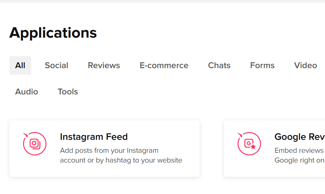This screenshot has height=194, width=325.
Task: Select the Video category
Action: (305, 66)
